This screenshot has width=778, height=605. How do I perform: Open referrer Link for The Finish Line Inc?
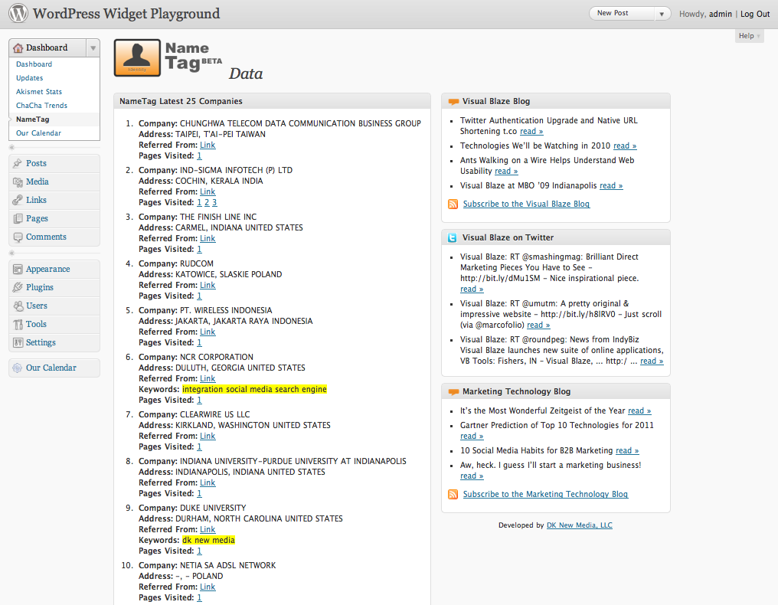(x=208, y=238)
